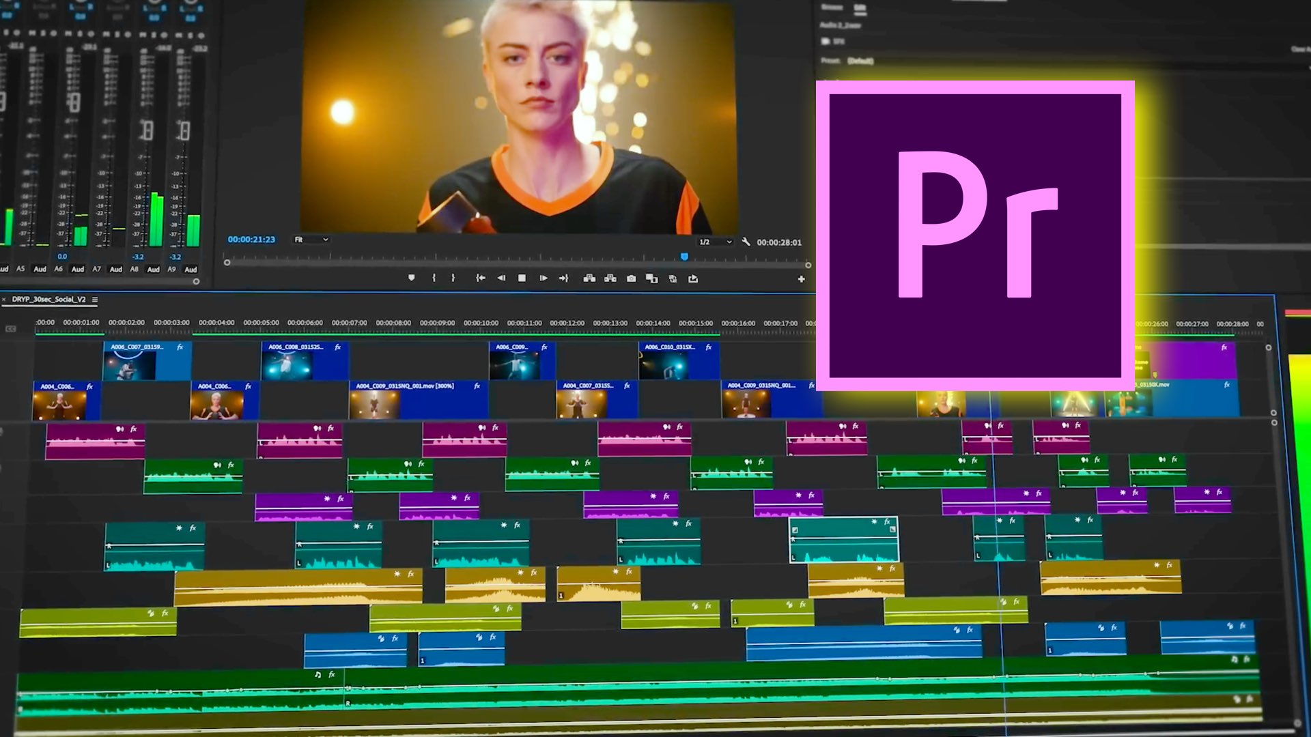Screen dimensions: 1311x737
Task: Click the Mark Out icon in the transport controls
Action: 453,278
